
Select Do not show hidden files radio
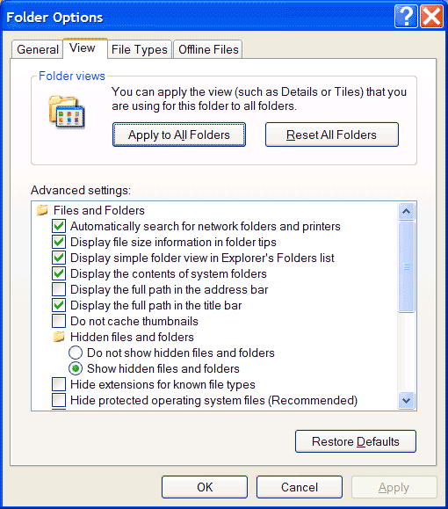click(x=76, y=353)
